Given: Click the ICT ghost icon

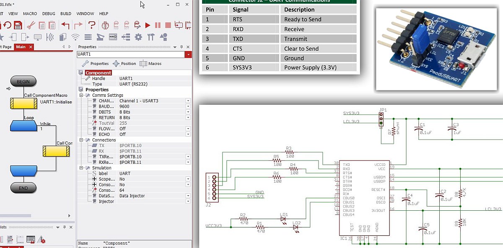Looking at the screenshot, I should click(127, 25).
